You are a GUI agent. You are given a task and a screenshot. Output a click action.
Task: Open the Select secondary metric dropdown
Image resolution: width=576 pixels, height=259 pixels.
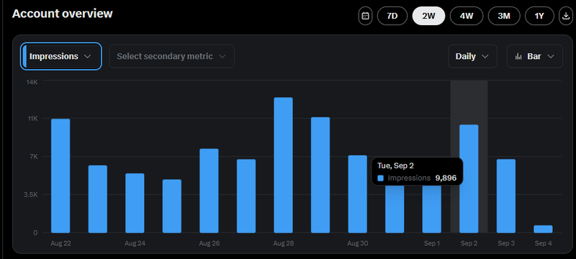[x=171, y=56]
